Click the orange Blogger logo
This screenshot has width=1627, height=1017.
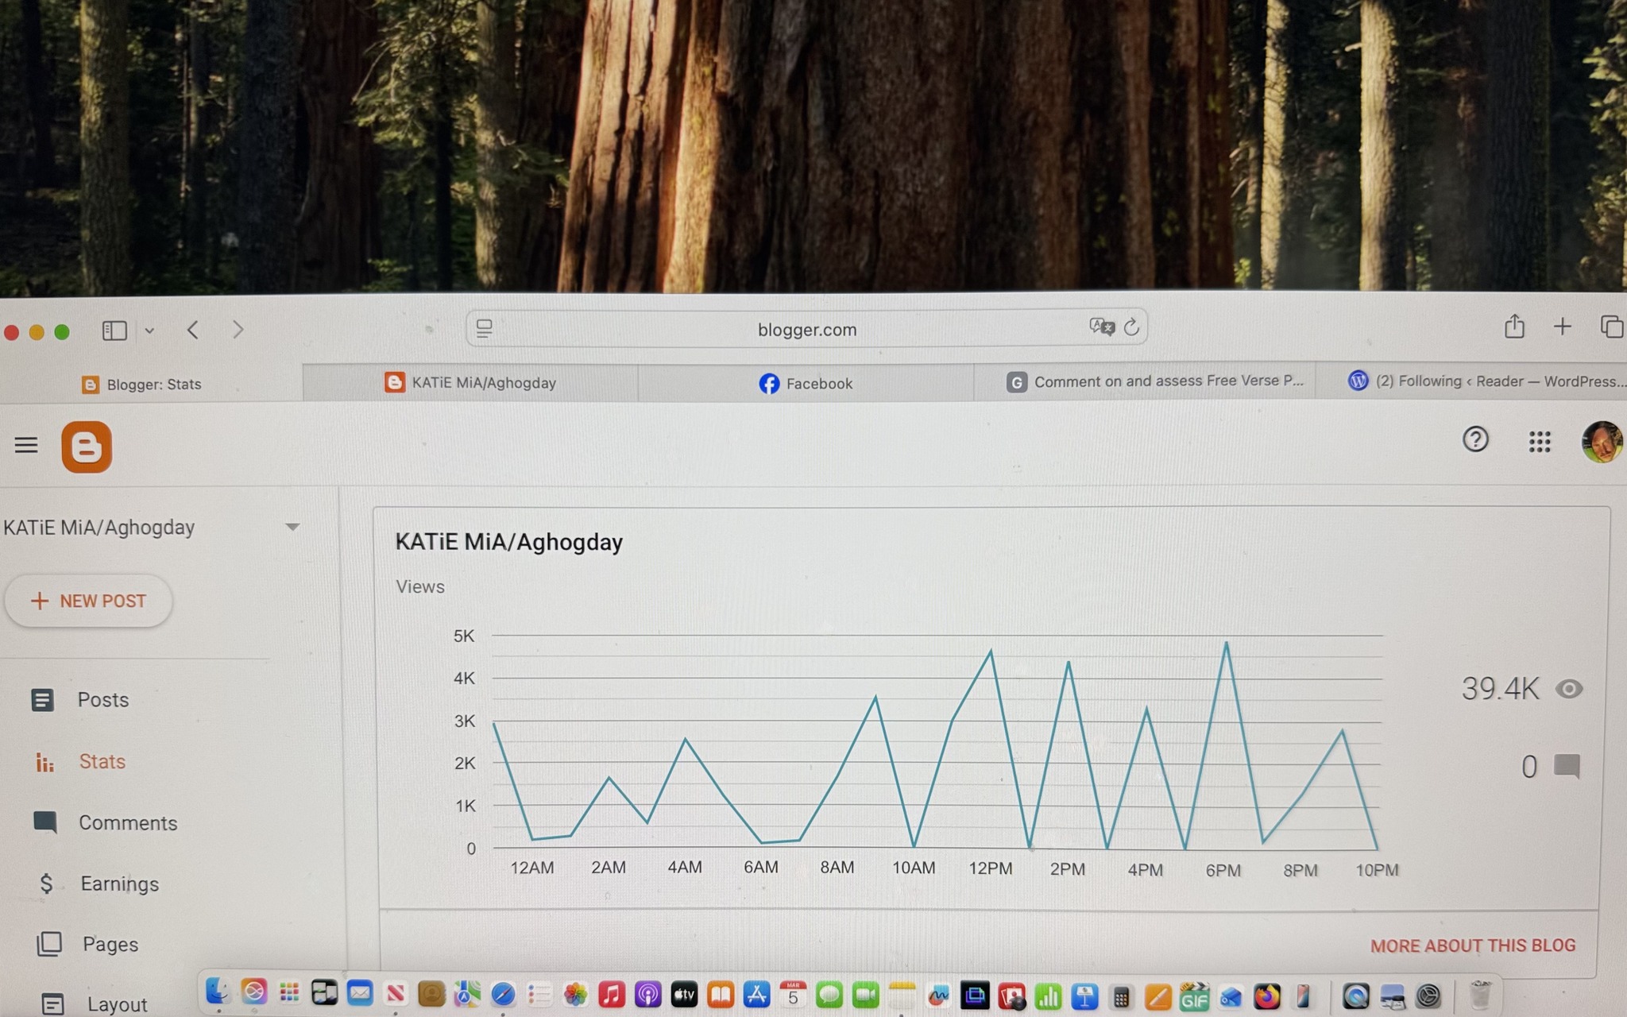pyautogui.click(x=87, y=447)
